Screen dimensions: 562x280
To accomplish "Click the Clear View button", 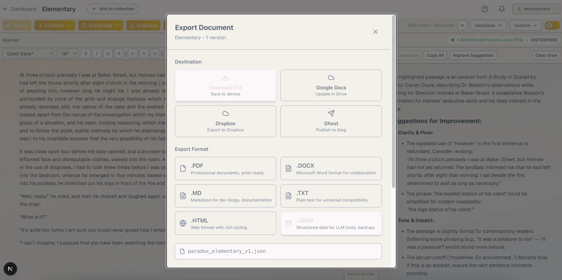I will [x=546, y=55].
